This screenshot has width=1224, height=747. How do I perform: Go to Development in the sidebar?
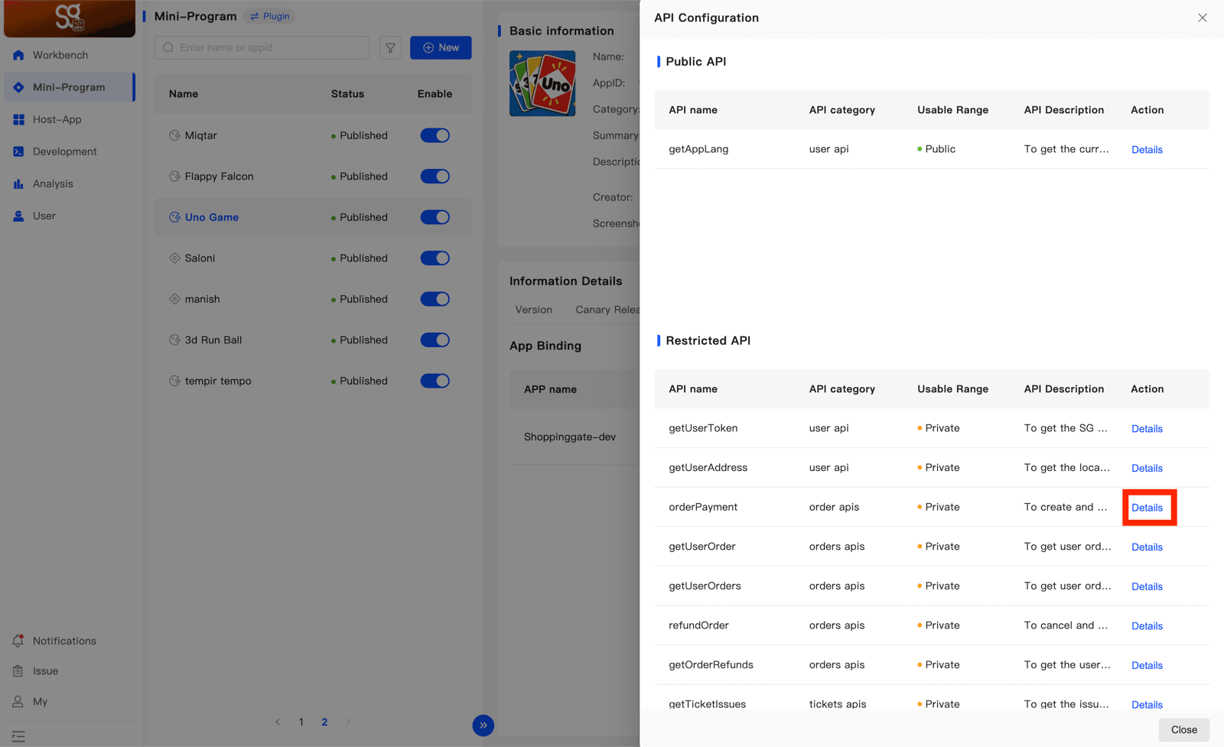pos(65,151)
